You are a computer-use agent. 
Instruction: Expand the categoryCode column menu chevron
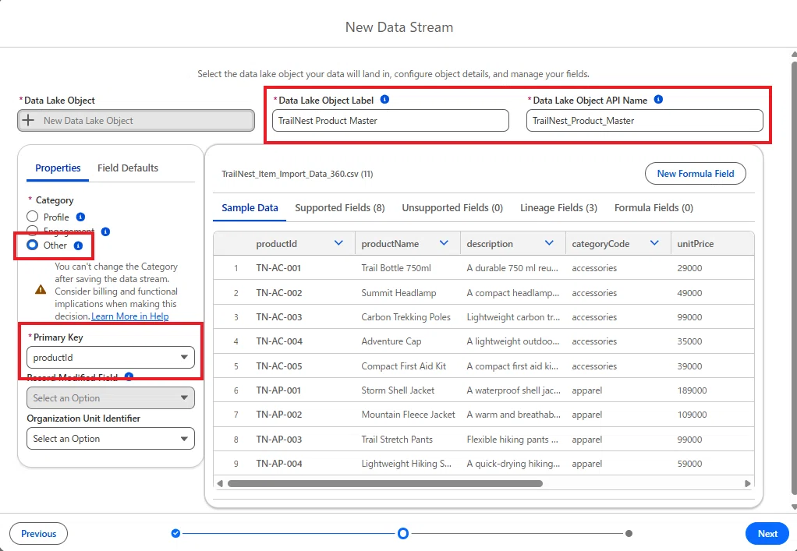tap(654, 243)
